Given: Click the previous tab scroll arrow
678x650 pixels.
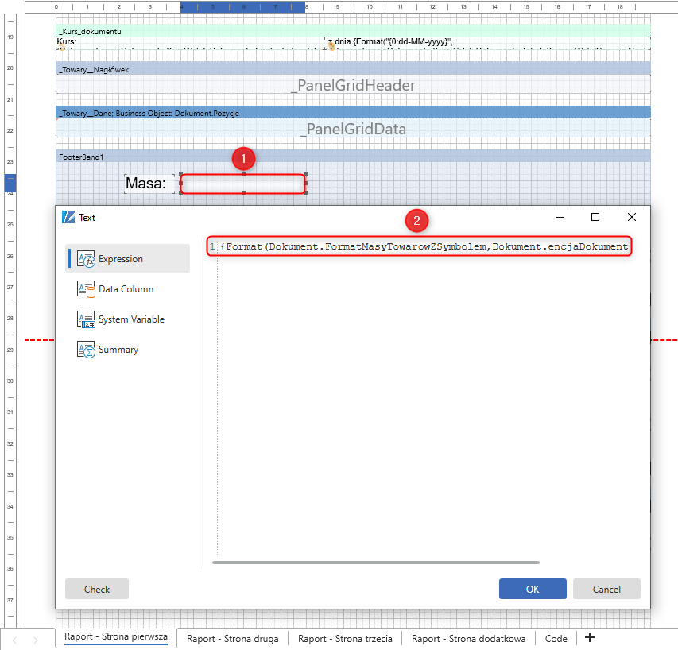Looking at the screenshot, I should 14,640.
